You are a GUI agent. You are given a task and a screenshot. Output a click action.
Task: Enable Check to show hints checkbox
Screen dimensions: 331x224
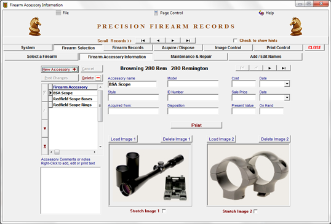(x=235, y=41)
